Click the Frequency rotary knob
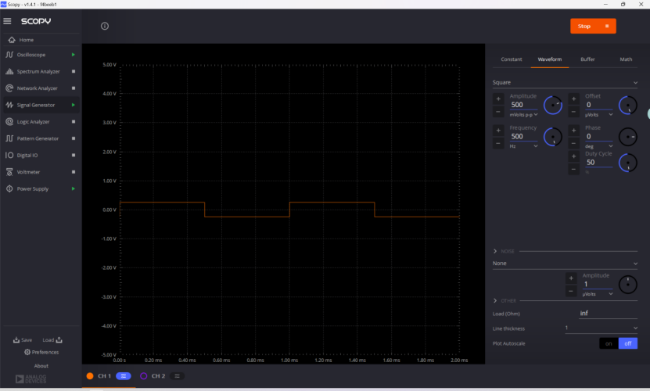 pos(552,136)
